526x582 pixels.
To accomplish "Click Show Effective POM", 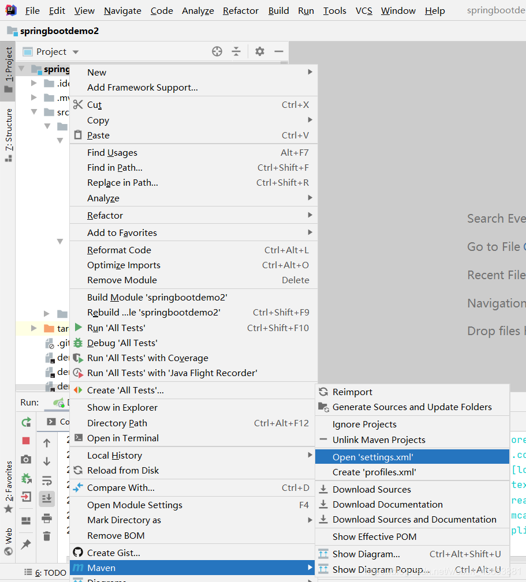I will tap(412, 536).
